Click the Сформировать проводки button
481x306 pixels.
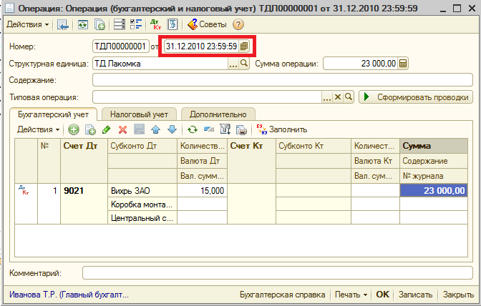415,97
